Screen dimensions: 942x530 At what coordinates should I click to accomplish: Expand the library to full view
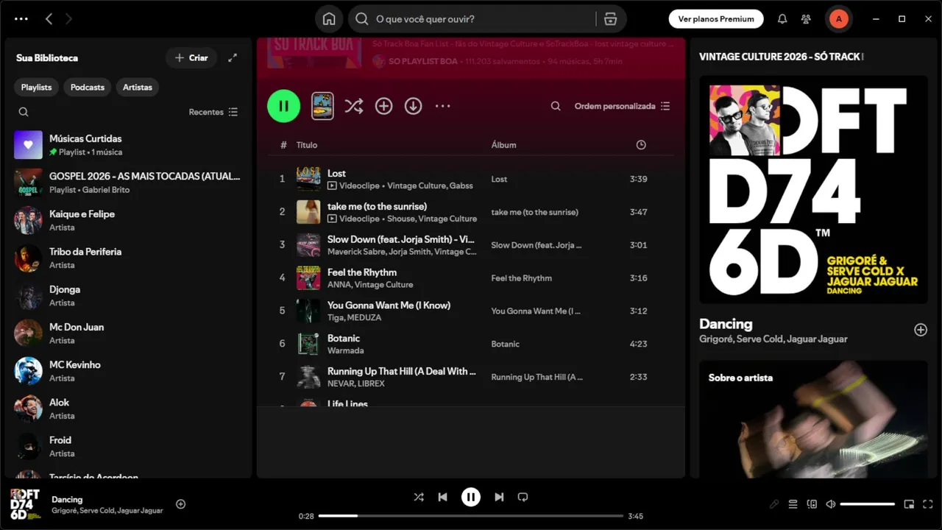click(x=233, y=57)
